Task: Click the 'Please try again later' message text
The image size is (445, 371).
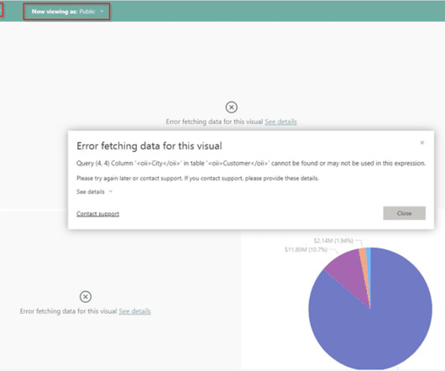Action: (x=197, y=178)
